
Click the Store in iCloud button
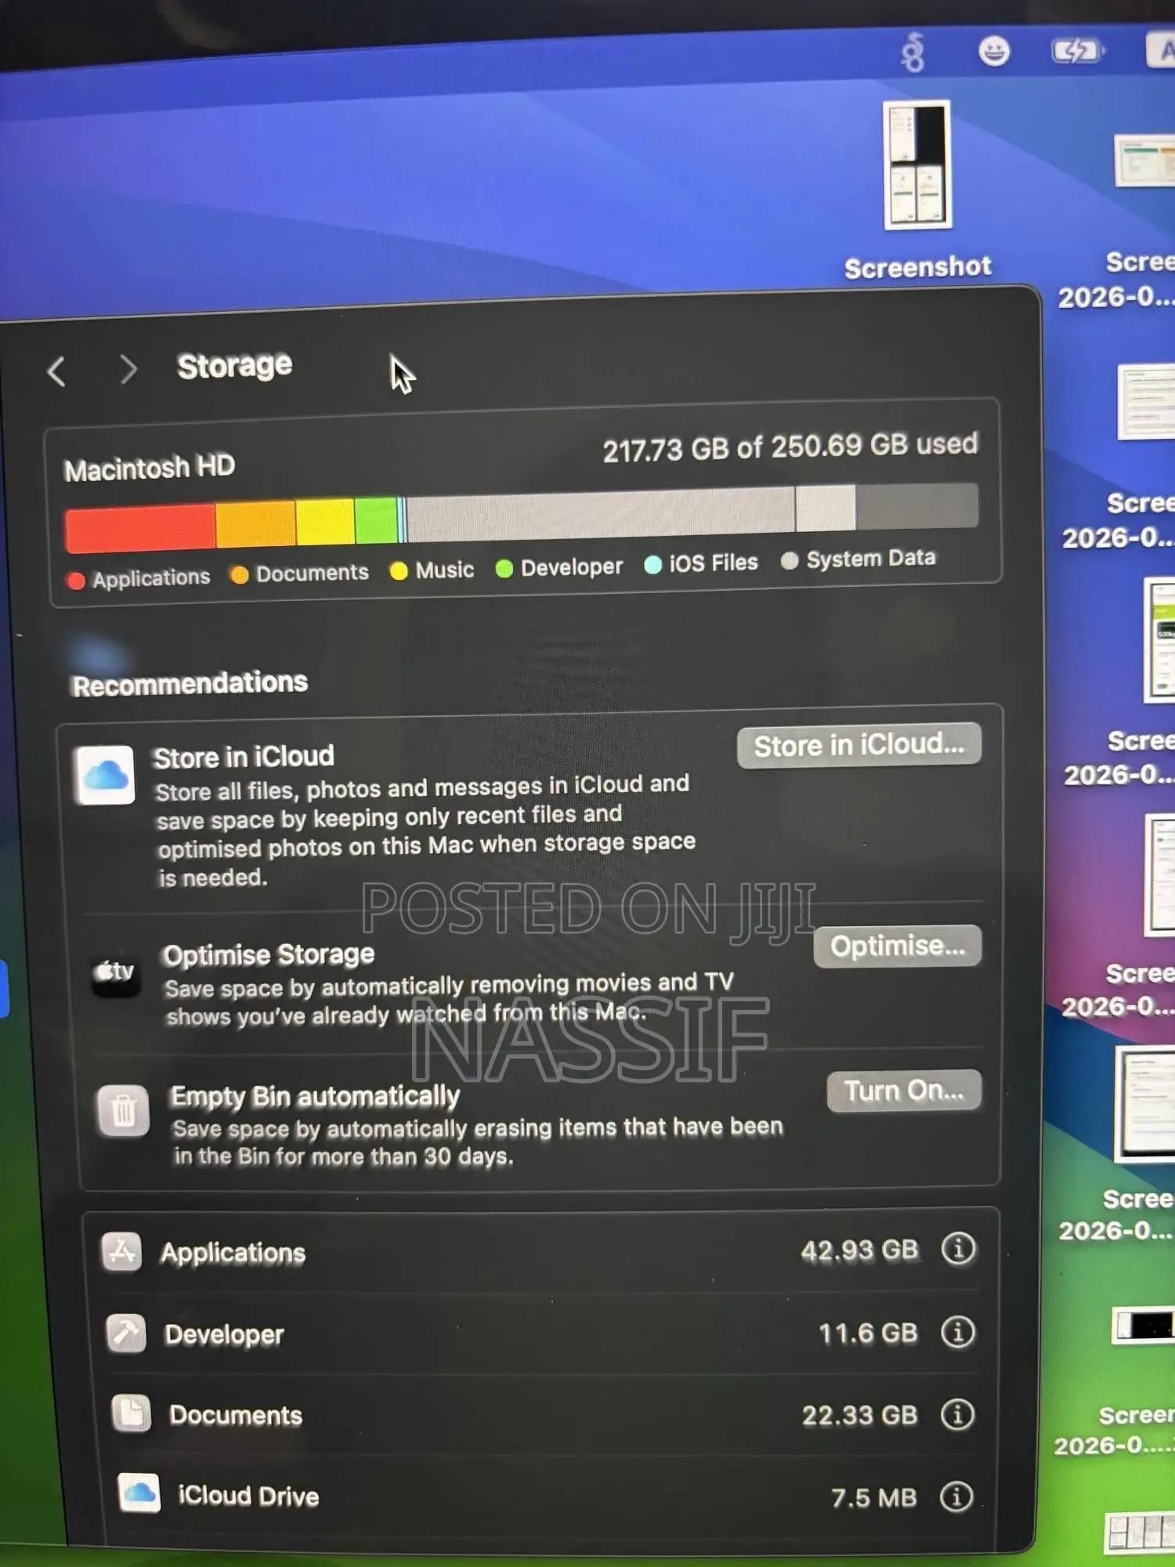859,745
